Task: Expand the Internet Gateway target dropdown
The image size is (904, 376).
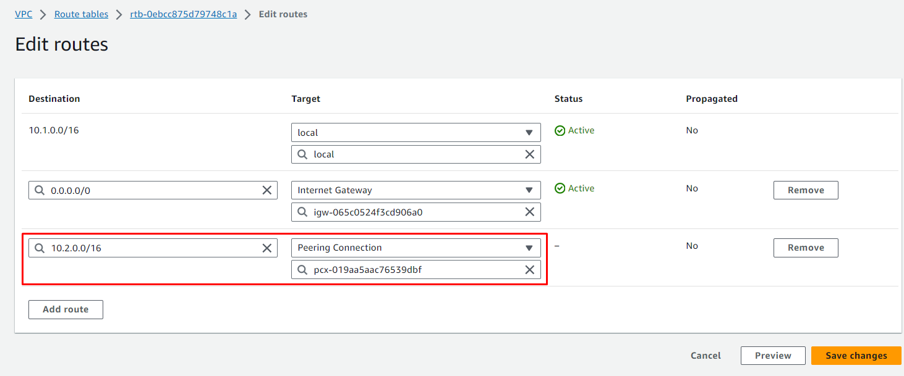Action: pyautogui.click(x=416, y=190)
